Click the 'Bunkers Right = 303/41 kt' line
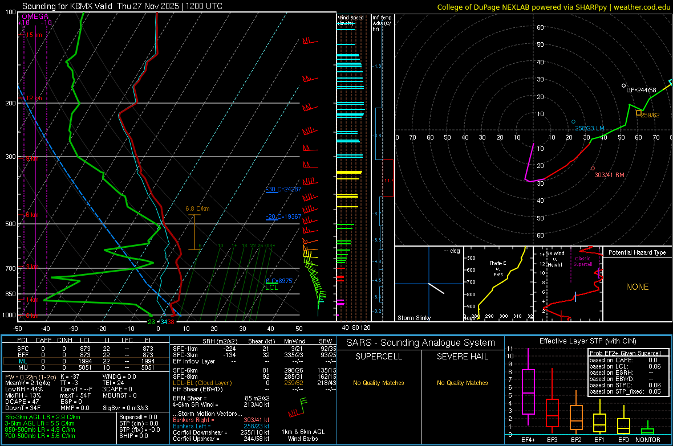673x446 pixels. [221, 420]
